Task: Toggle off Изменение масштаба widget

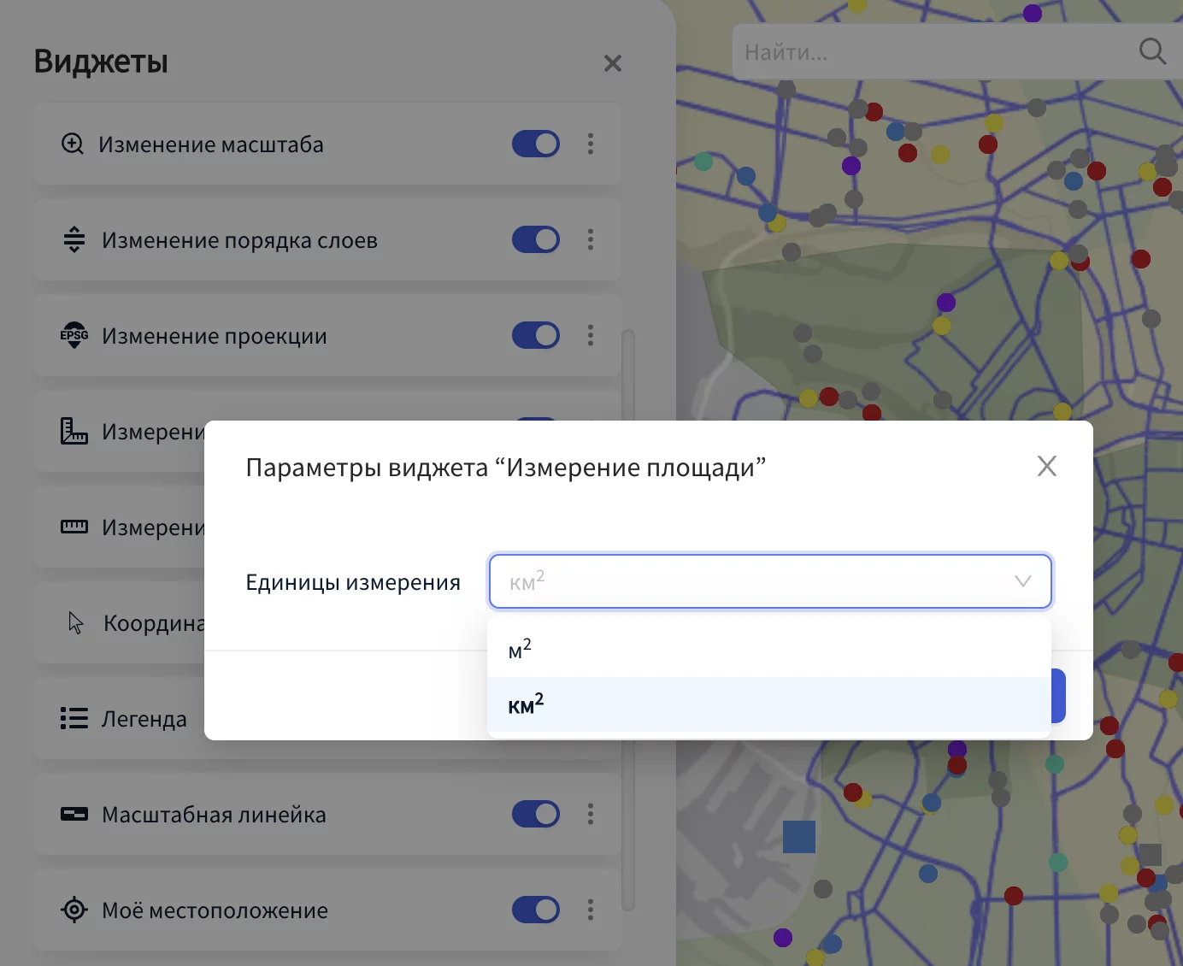Action: [x=535, y=144]
